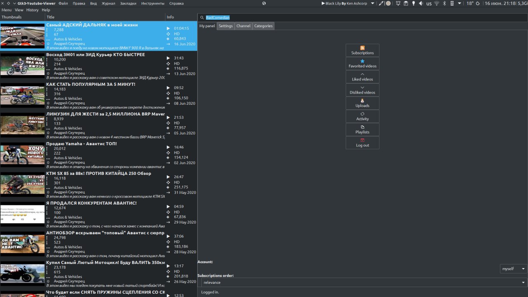Click the Info column header
The width and height of the screenshot is (528, 297).
pos(181,17)
